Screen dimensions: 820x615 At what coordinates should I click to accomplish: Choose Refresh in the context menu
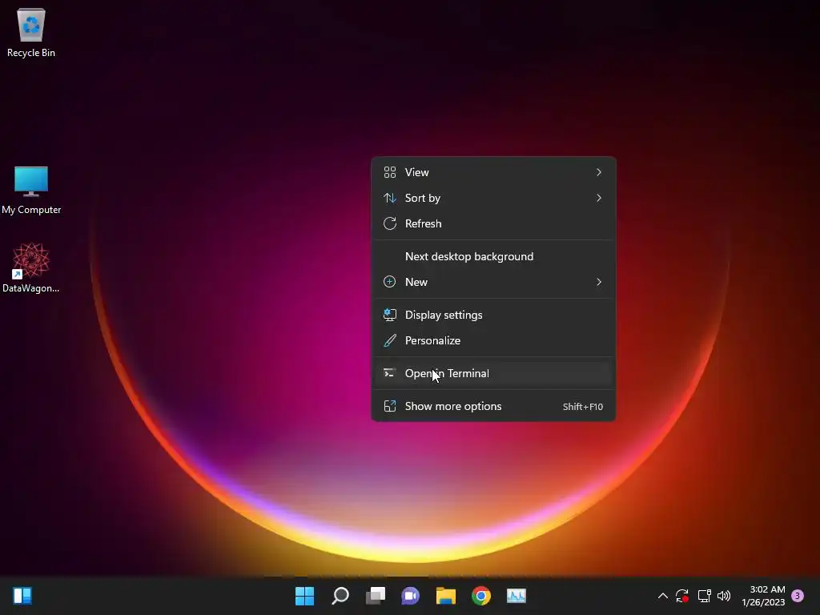(x=493, y=223)
